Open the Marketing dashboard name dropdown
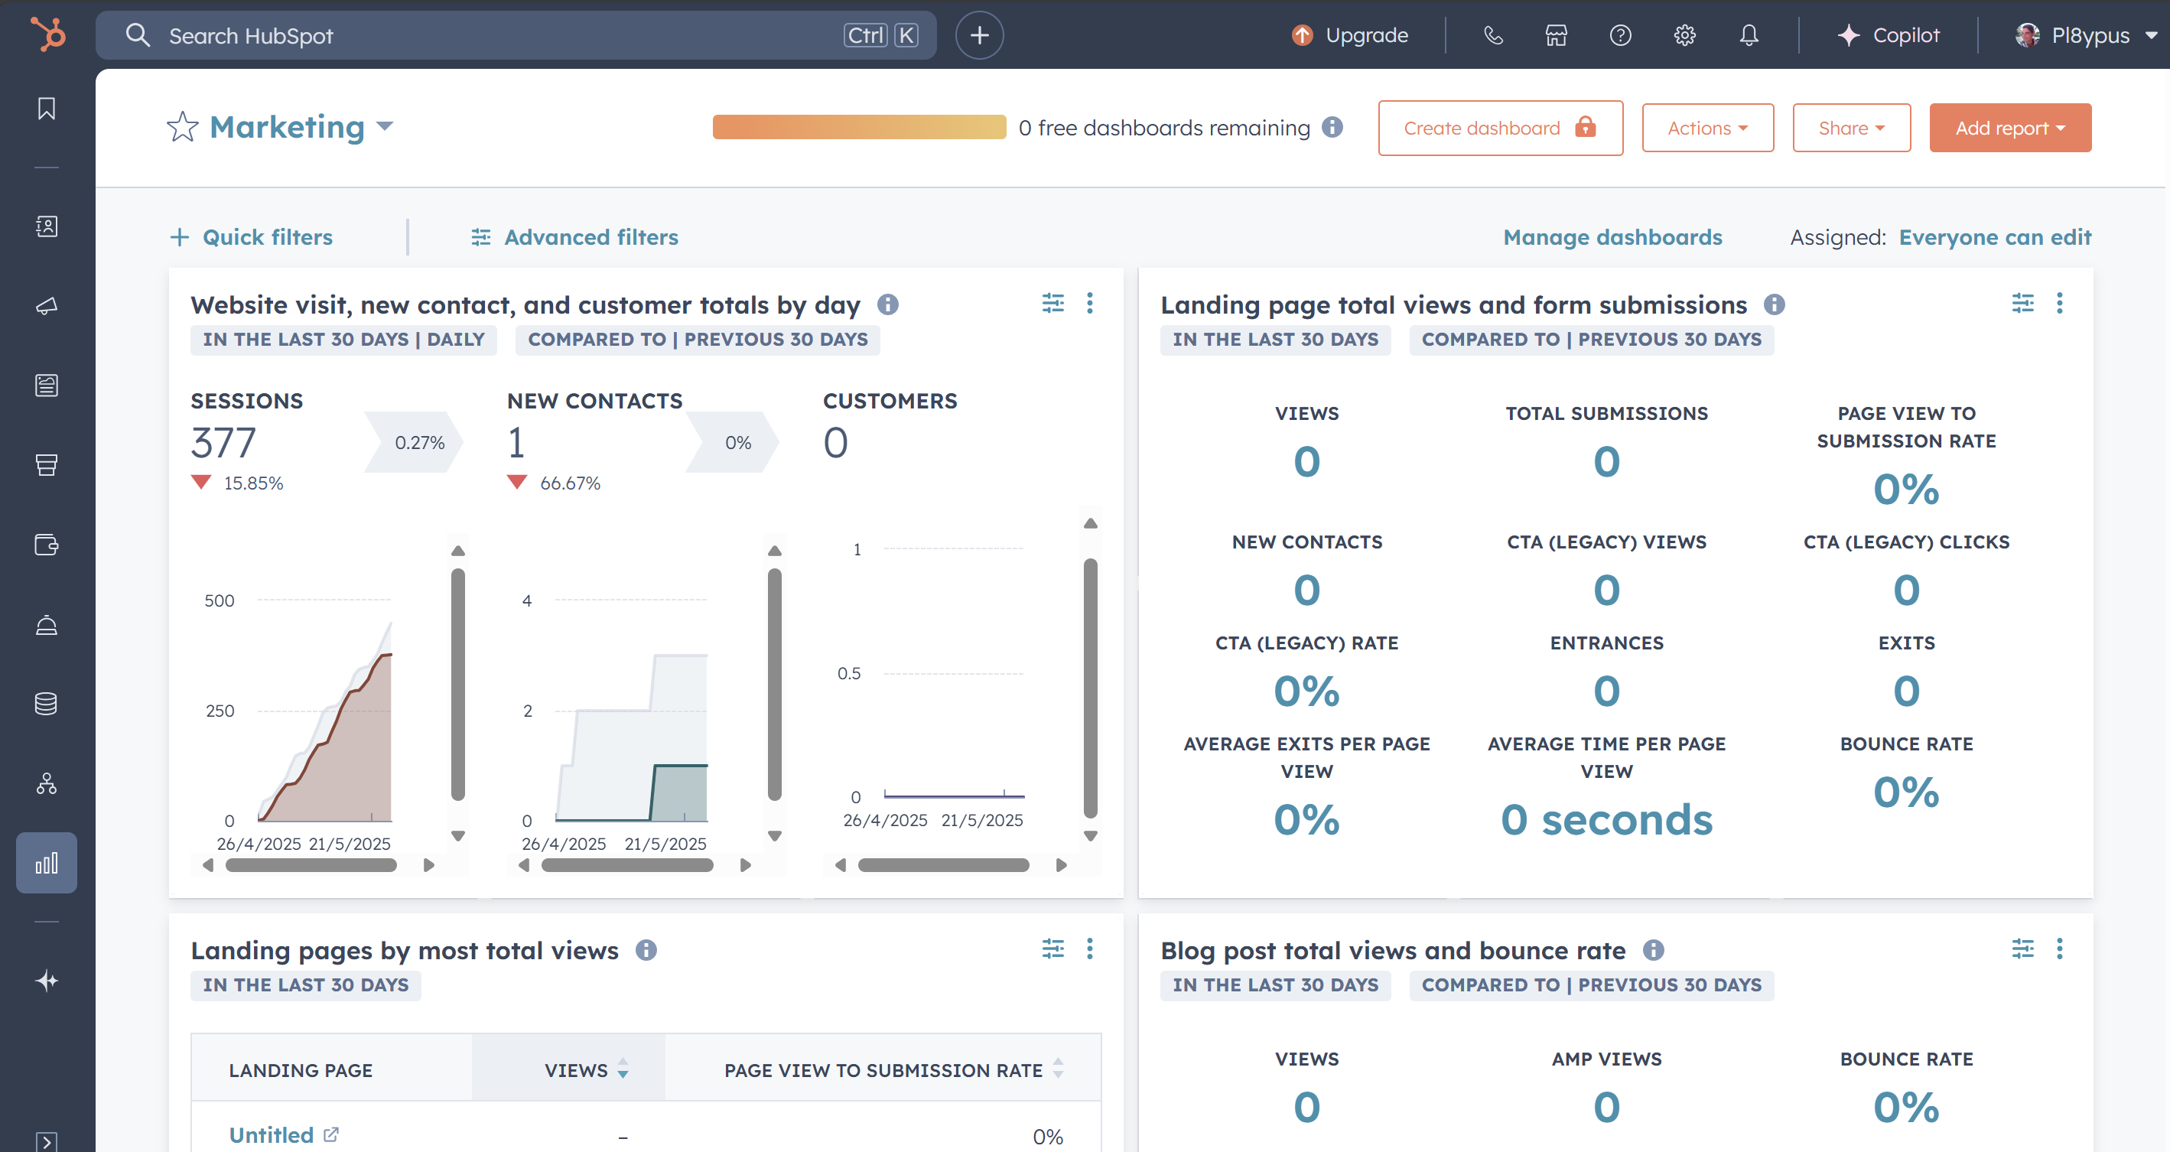This screenshot has width=2170, height=1152. 386,127
